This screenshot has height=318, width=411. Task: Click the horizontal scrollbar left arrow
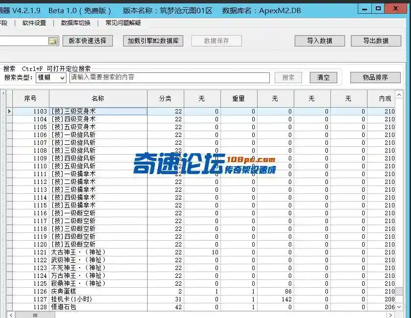[11, 315]
